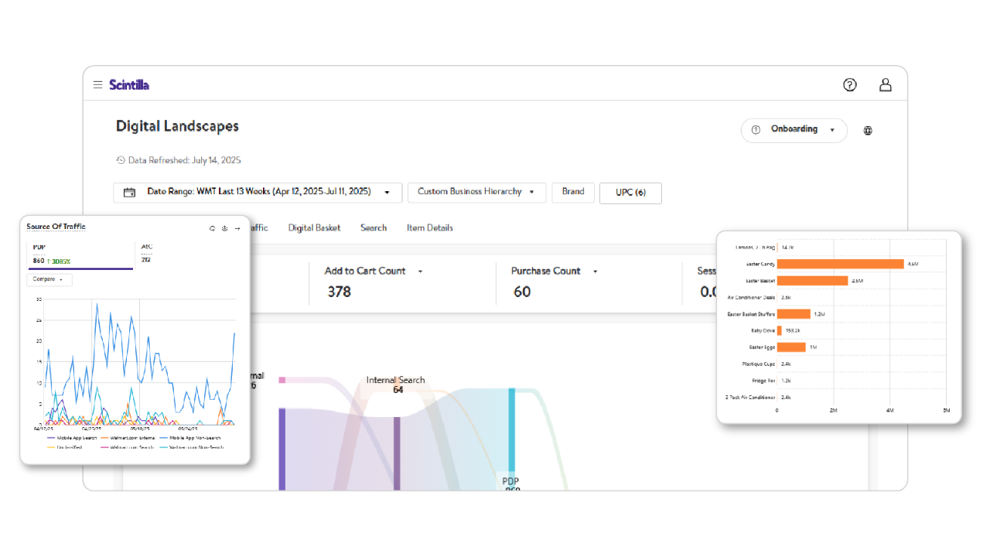The image size is (990, 557).
Task: Click the UPC (6) filter button
Action: (x=630, y=193)
